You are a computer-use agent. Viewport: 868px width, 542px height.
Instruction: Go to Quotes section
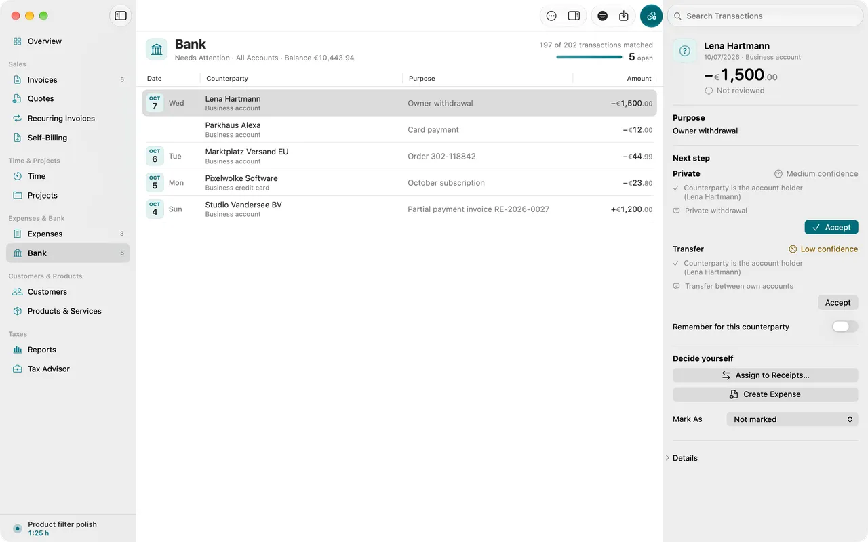click(x=68, y=99)
